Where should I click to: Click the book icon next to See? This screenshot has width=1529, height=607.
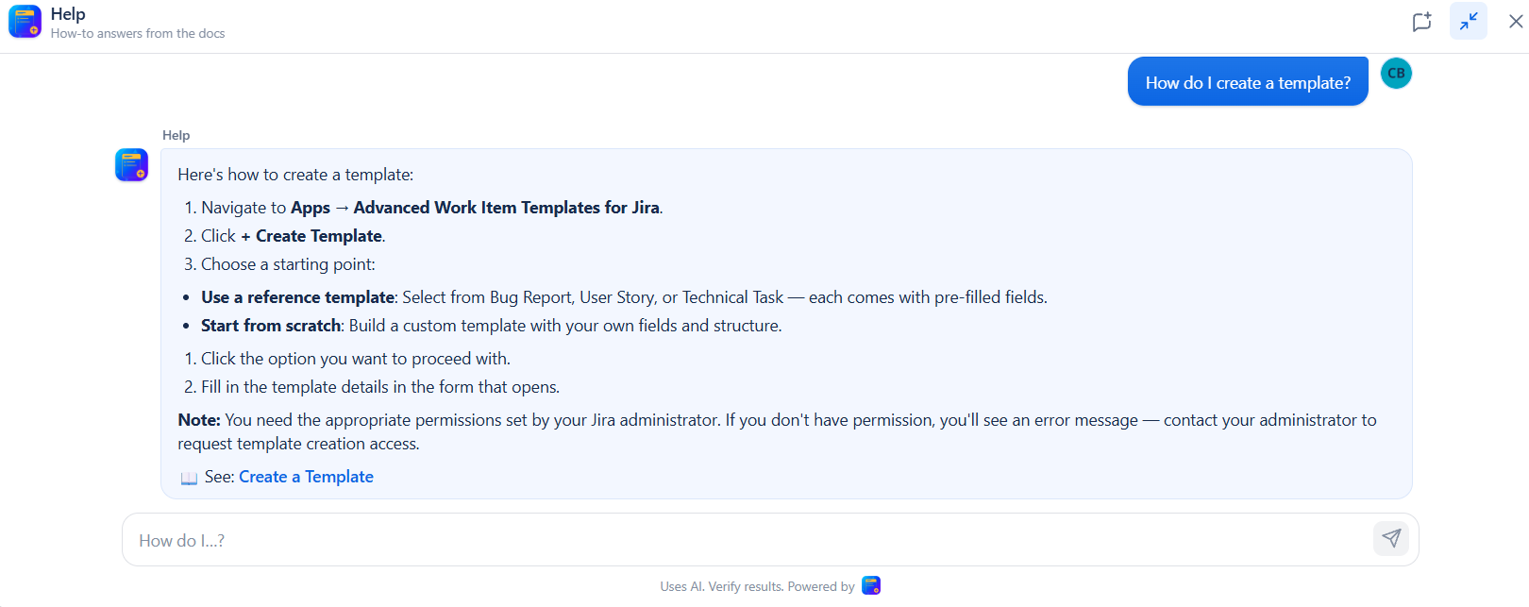coord(189,478)
